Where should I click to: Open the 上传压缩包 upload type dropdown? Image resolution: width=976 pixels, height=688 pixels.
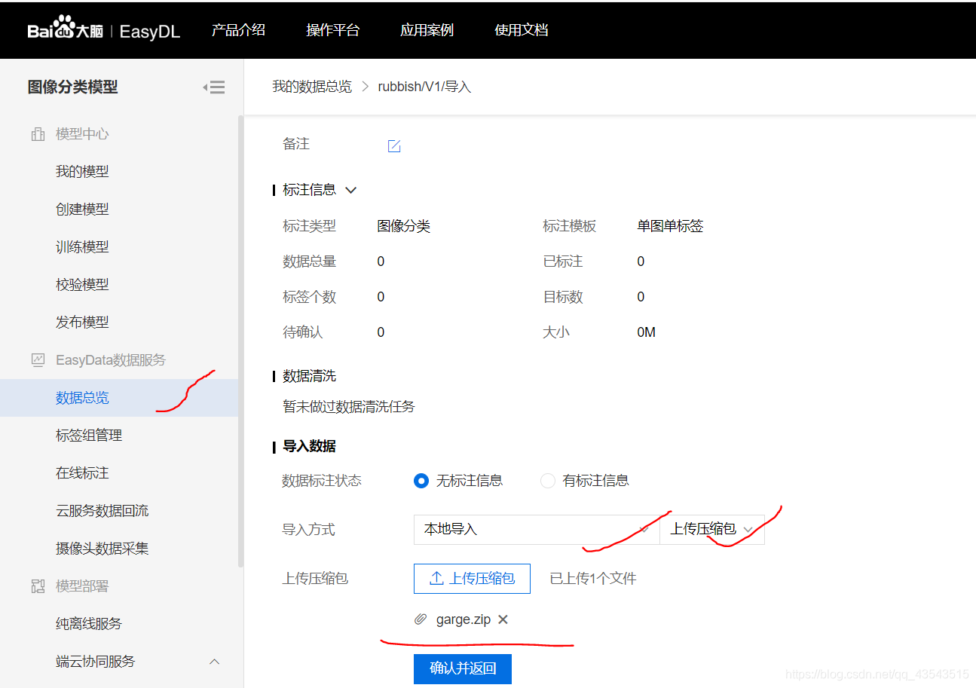tap(712, 529)
